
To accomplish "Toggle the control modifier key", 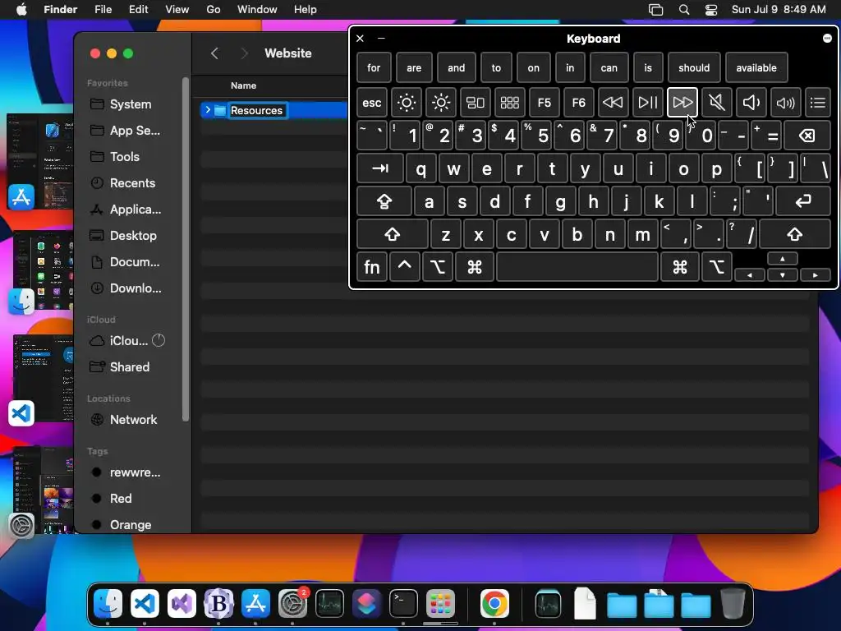I will pyautogui.click(x=404, y=267).
